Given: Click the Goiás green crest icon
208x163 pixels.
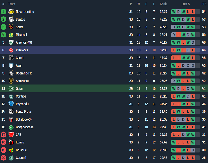Looking at the screenshot, I should click(11, 88).
